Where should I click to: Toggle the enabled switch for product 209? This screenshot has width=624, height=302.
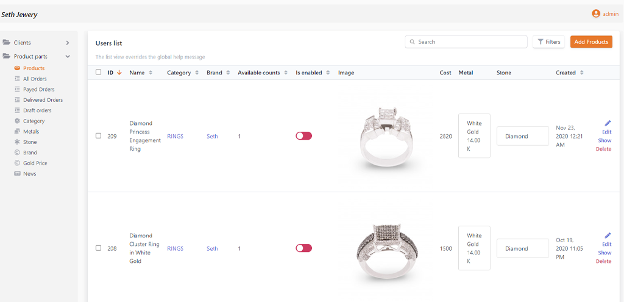(x=303, y=136)
